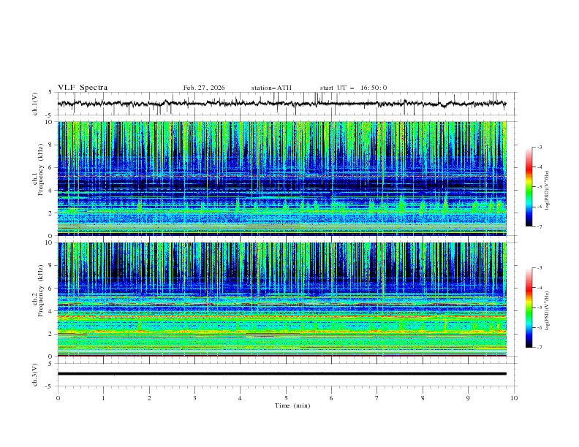Click the "-7" tick on ch.1 colorbar
The width and height of the screenshot is (579, 447).
(x=540, y=226)
